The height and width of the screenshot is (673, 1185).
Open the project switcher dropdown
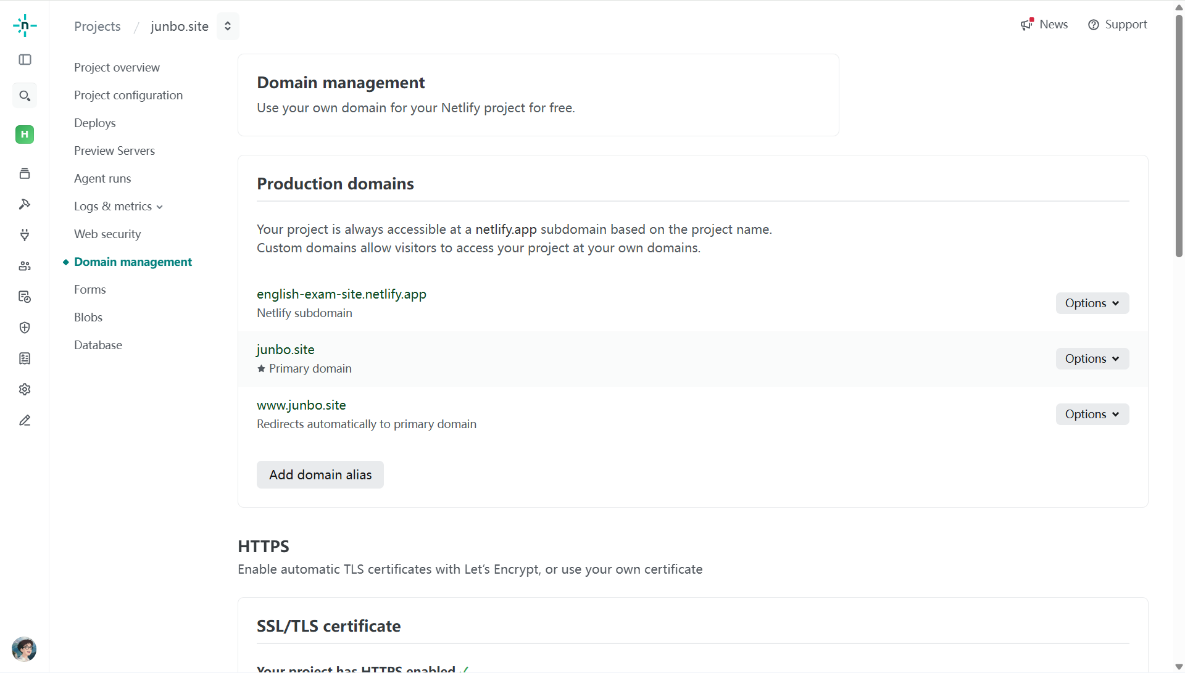228,26
